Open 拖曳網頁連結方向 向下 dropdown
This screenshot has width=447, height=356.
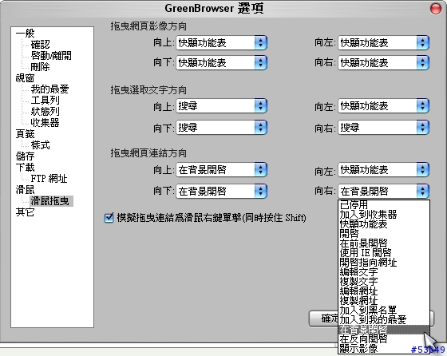click(221, 191)
